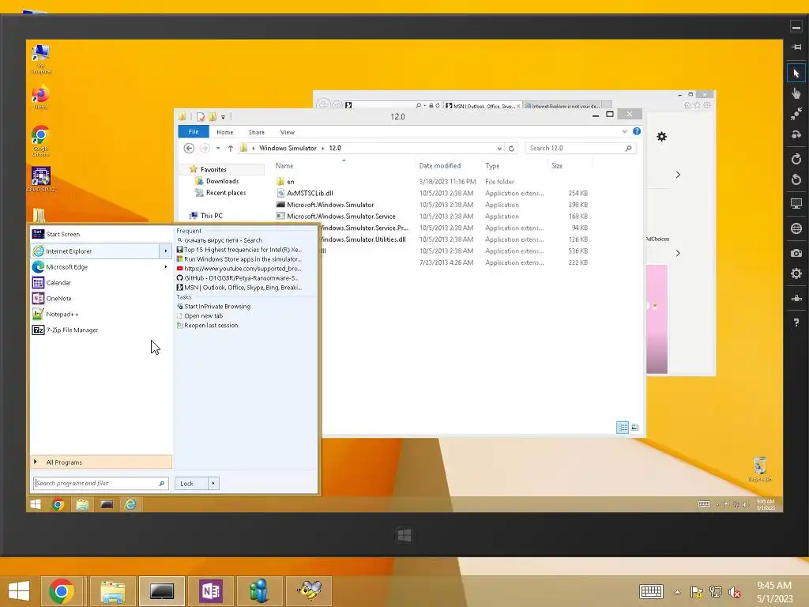
Task: Switch Explorer to Details view icon
Action: pos(623,428)
